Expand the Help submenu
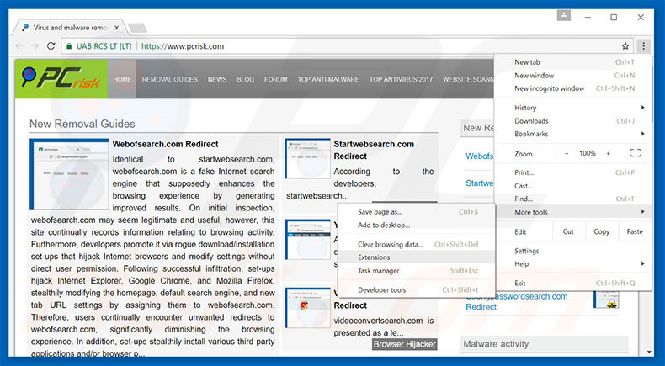665x366 pixels. pyautogui.click(x=572, y=264)
